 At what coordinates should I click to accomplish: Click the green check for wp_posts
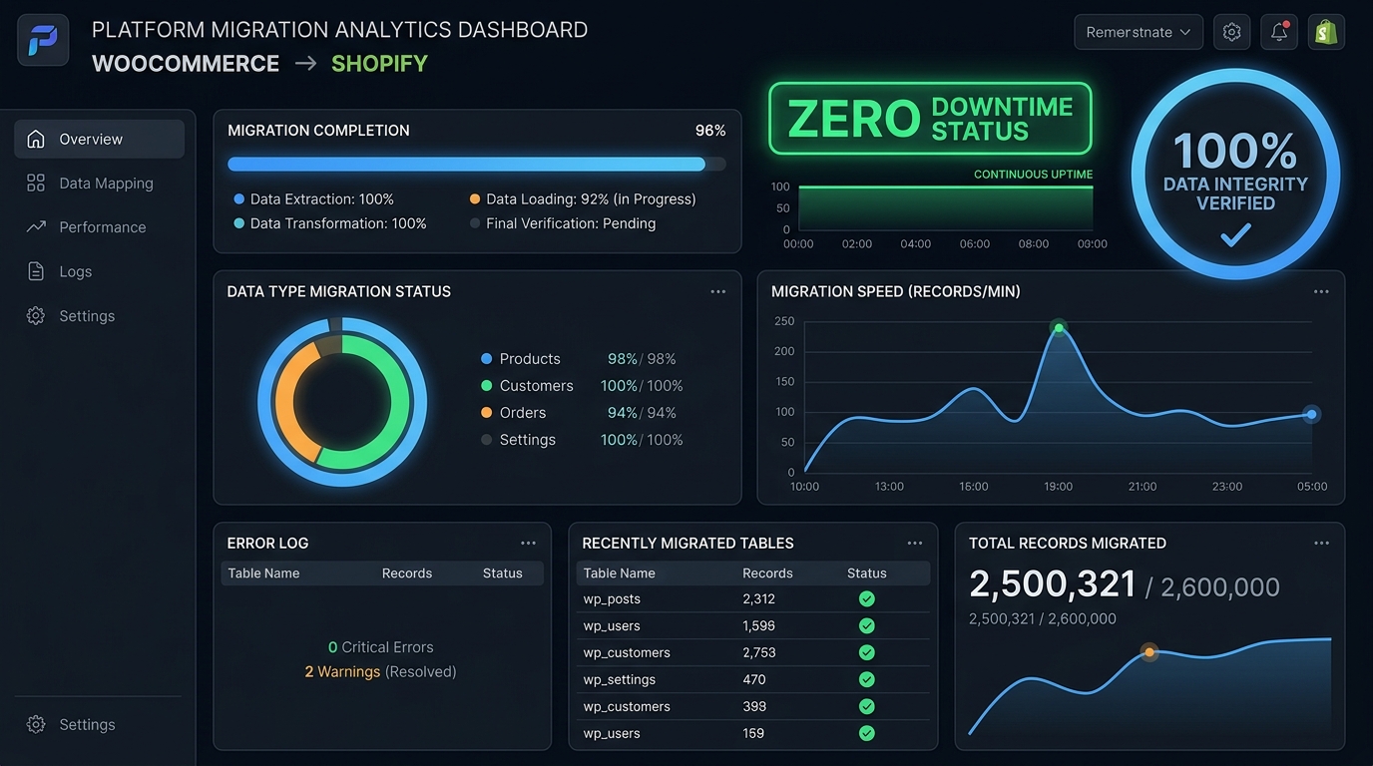click(x=867, y=599)
